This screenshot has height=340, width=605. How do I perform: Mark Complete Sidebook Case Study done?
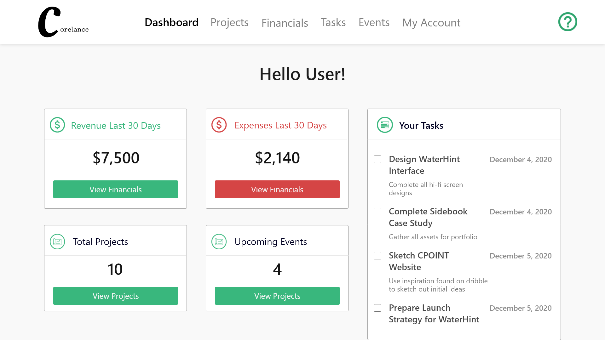coord(377,212)
